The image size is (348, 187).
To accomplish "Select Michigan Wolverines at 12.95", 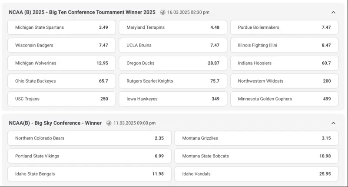I will [x=62, y=63].
